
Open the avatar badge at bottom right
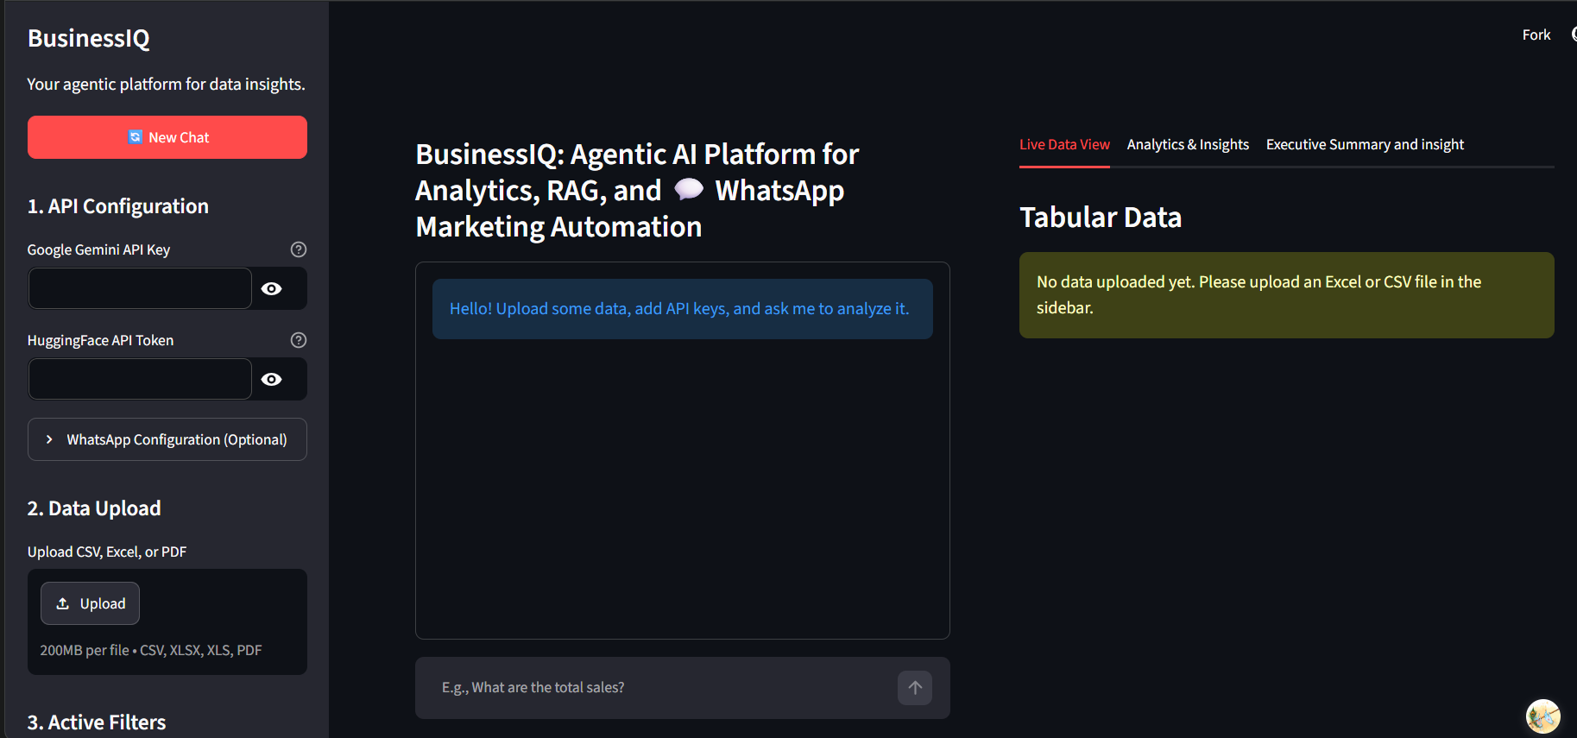pyautogui.click(x=1543, y=716)
